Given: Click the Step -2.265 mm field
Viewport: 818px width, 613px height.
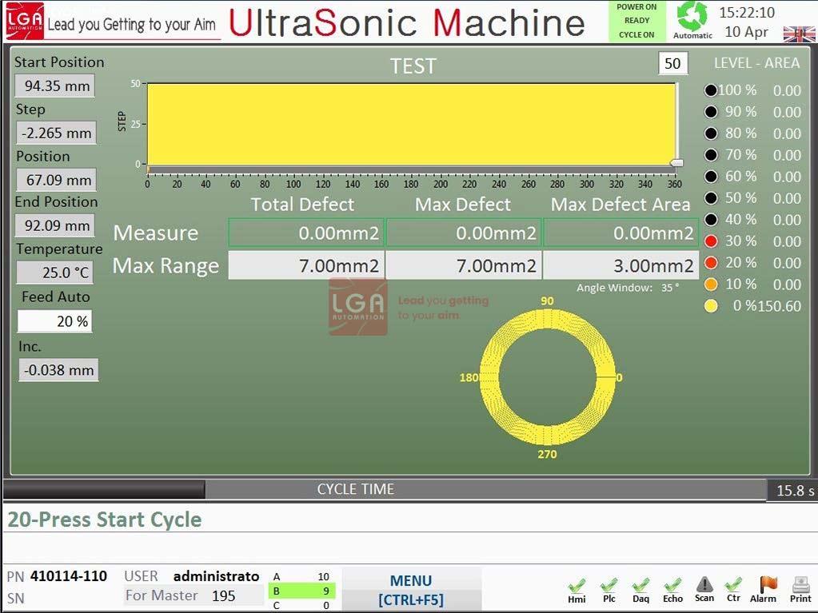Looking at the screenshot, I should (56, 133).
